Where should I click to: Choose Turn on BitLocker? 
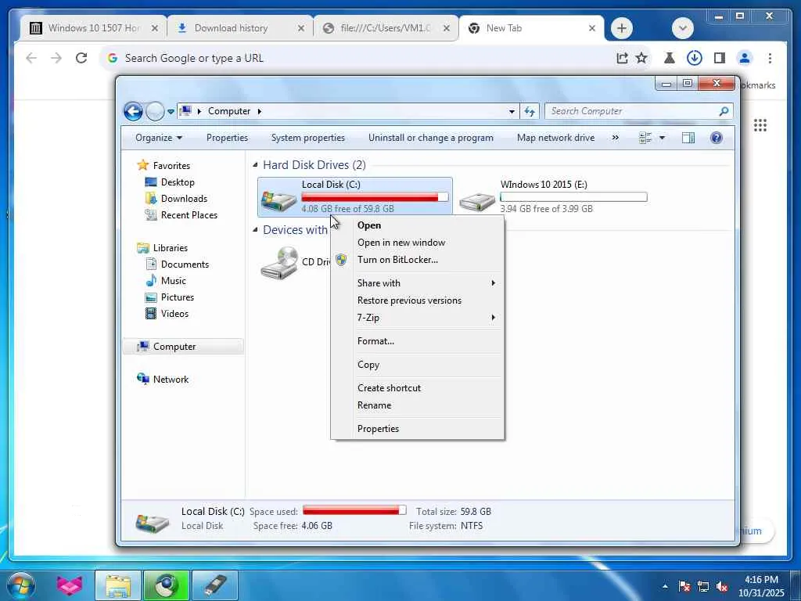pyautogui.click(x=418, y=260)
